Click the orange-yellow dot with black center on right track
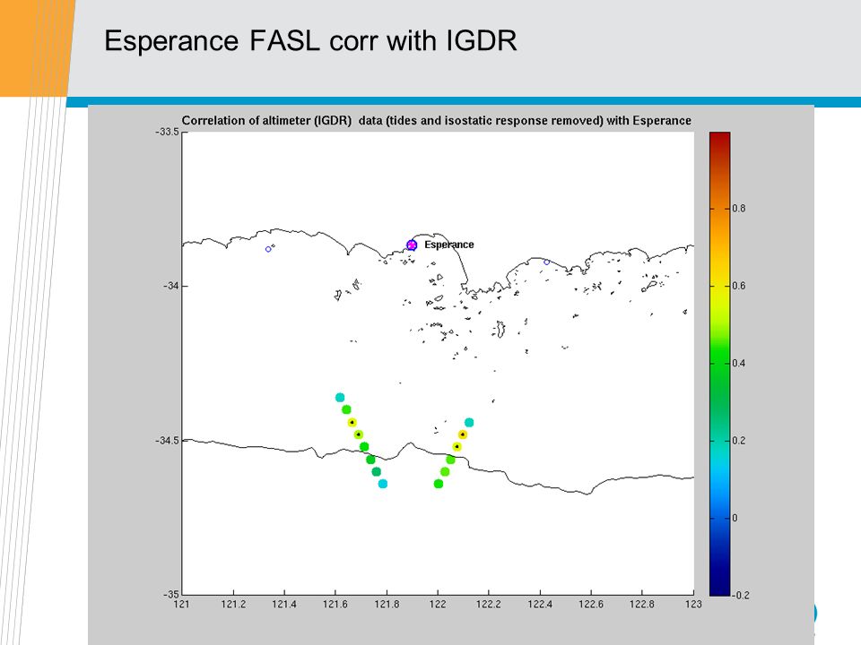This screenshot has height=645, width=861. (x=463, y=434)
